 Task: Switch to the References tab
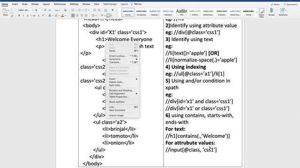(60, 4)
